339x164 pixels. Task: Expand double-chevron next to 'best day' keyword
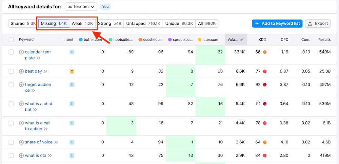[45, 71]
